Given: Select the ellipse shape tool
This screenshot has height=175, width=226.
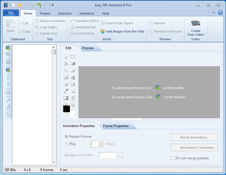Looking at the screenshot, I should coord(66,84).
